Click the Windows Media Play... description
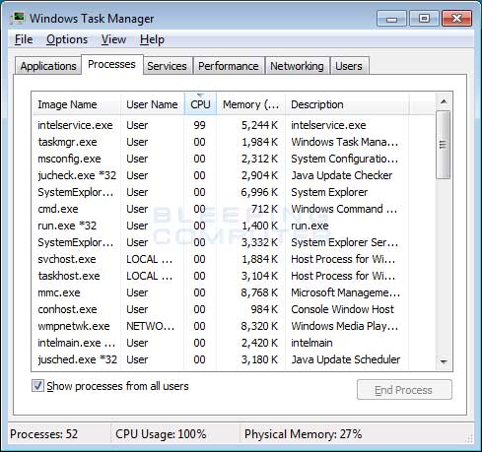 point(344,326)
